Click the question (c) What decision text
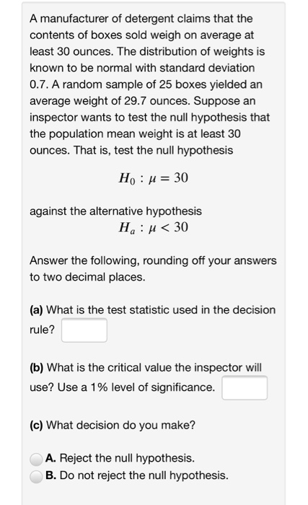 click(x=113, y=425)
